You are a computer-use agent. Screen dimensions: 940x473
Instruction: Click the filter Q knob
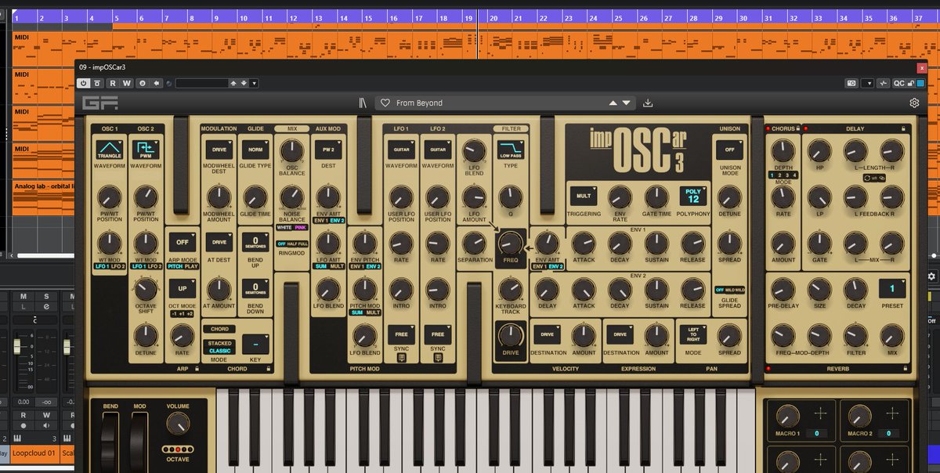point(511,196)
